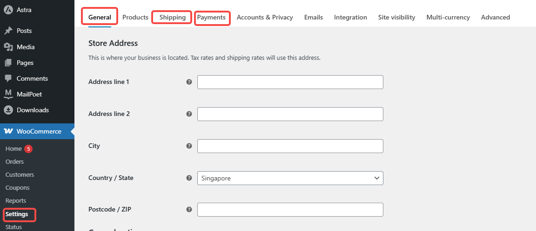The image size is (536, 231).
Task: Open the Shipping settings tab
Action: [173, 17]
